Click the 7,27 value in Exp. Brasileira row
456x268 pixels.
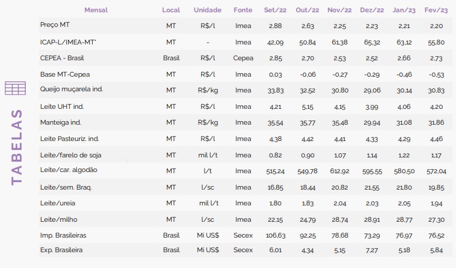tap(372, 250)
